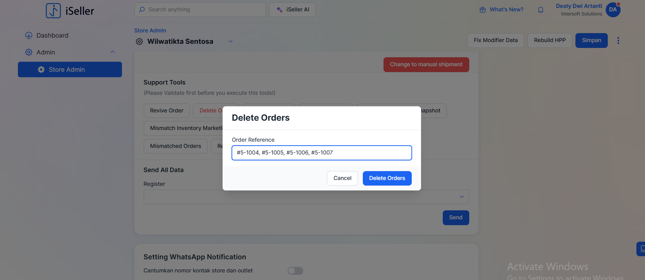Click the iSeller AI sparkle button
The image size is (645, 280).
[292, 10]
